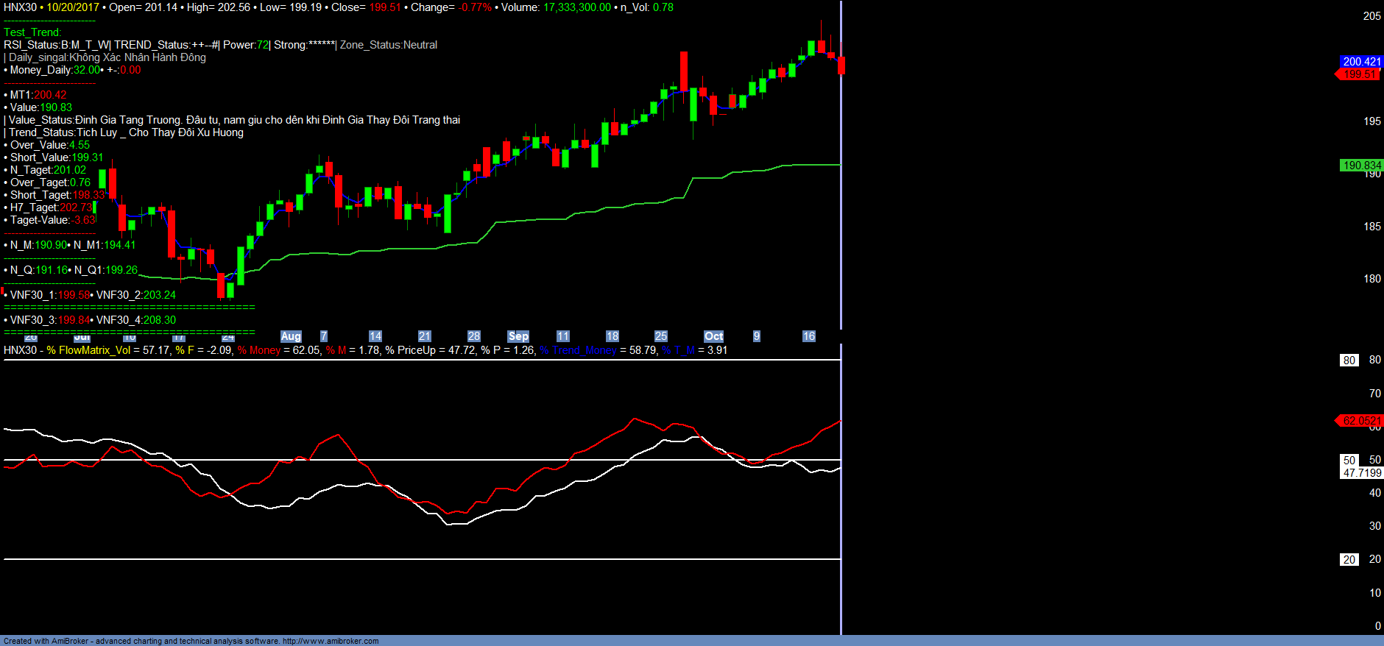Click the boxed 20 level marker
Screen dimensions: 1384x646
click(1349, 560)
